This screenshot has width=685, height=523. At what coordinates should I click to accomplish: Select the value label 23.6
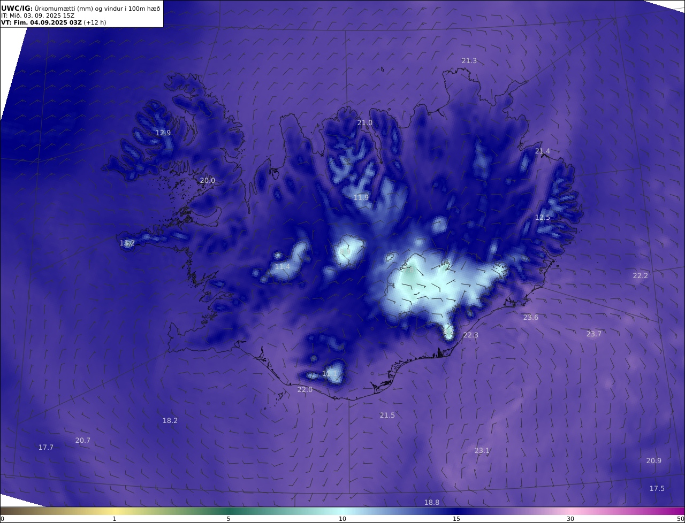(x=531, y=318)
